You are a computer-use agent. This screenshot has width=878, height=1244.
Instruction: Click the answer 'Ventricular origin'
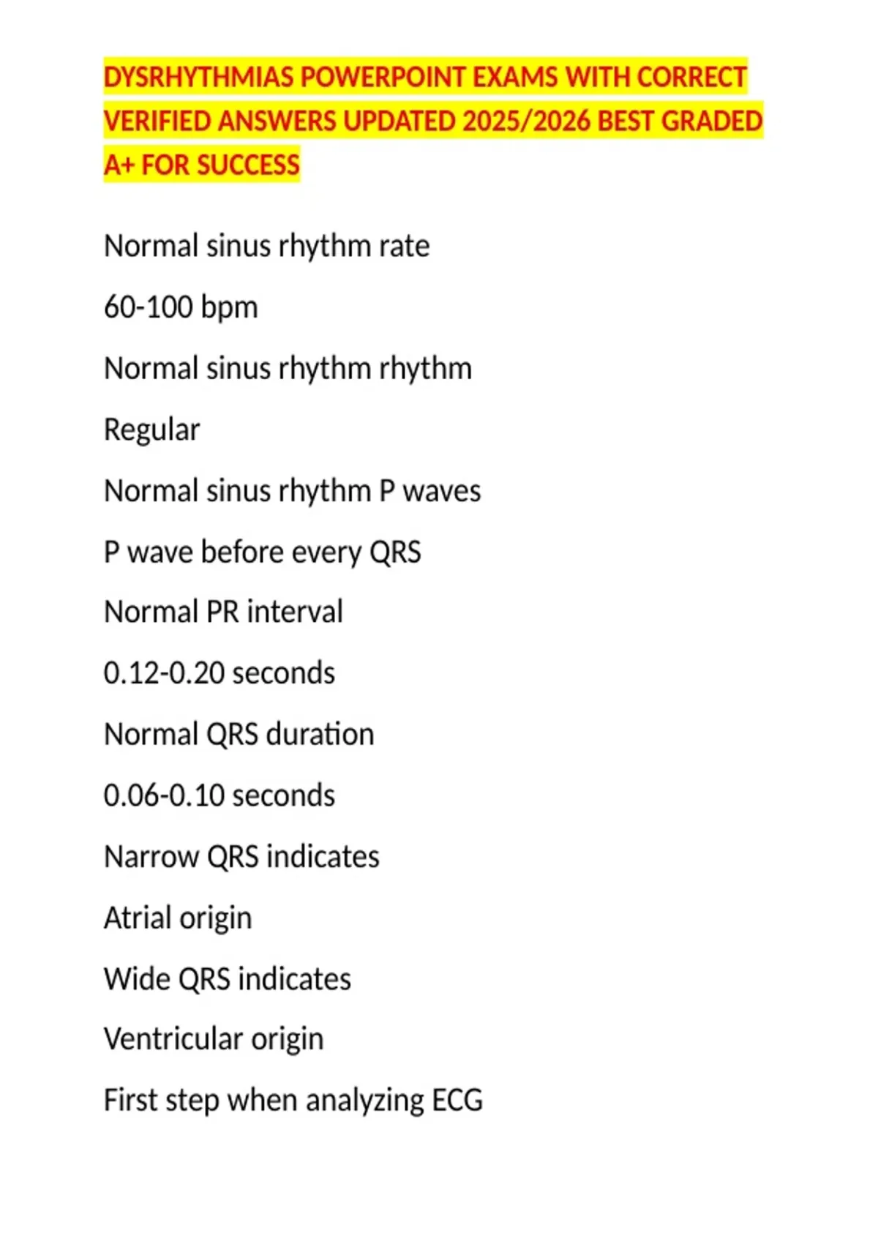(213, 1039)
